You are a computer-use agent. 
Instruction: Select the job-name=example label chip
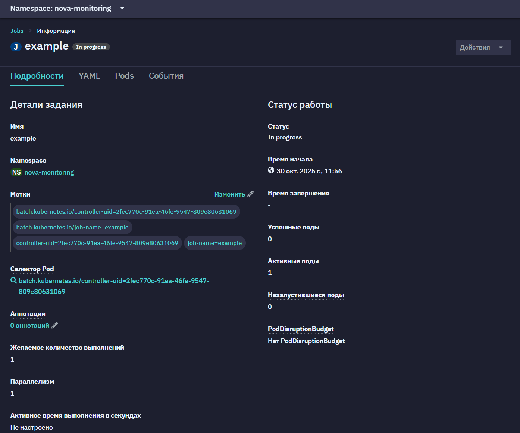(214, 243)
